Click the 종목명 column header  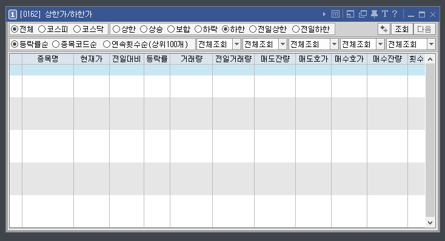(48, 59)
